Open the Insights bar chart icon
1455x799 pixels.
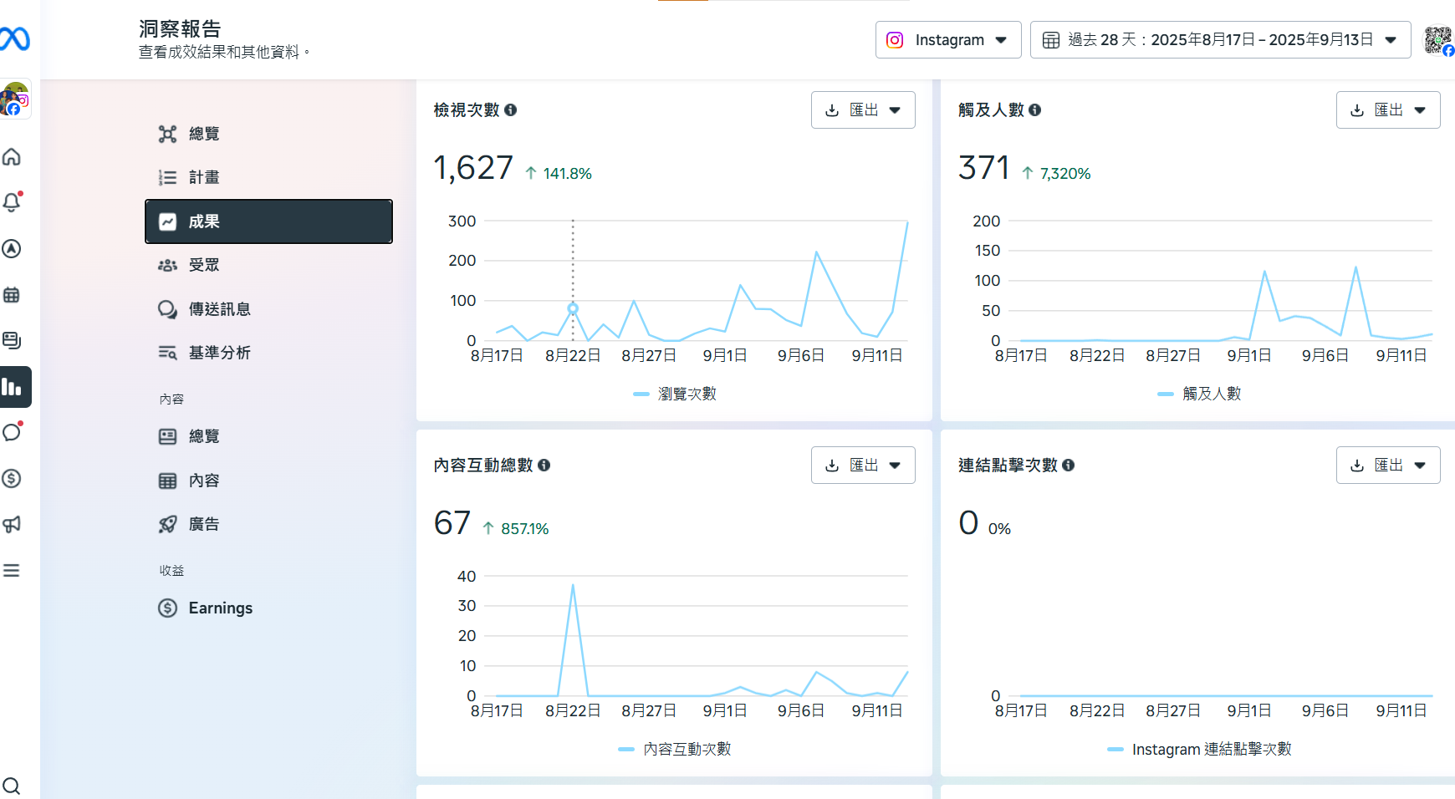click(12, 387)
